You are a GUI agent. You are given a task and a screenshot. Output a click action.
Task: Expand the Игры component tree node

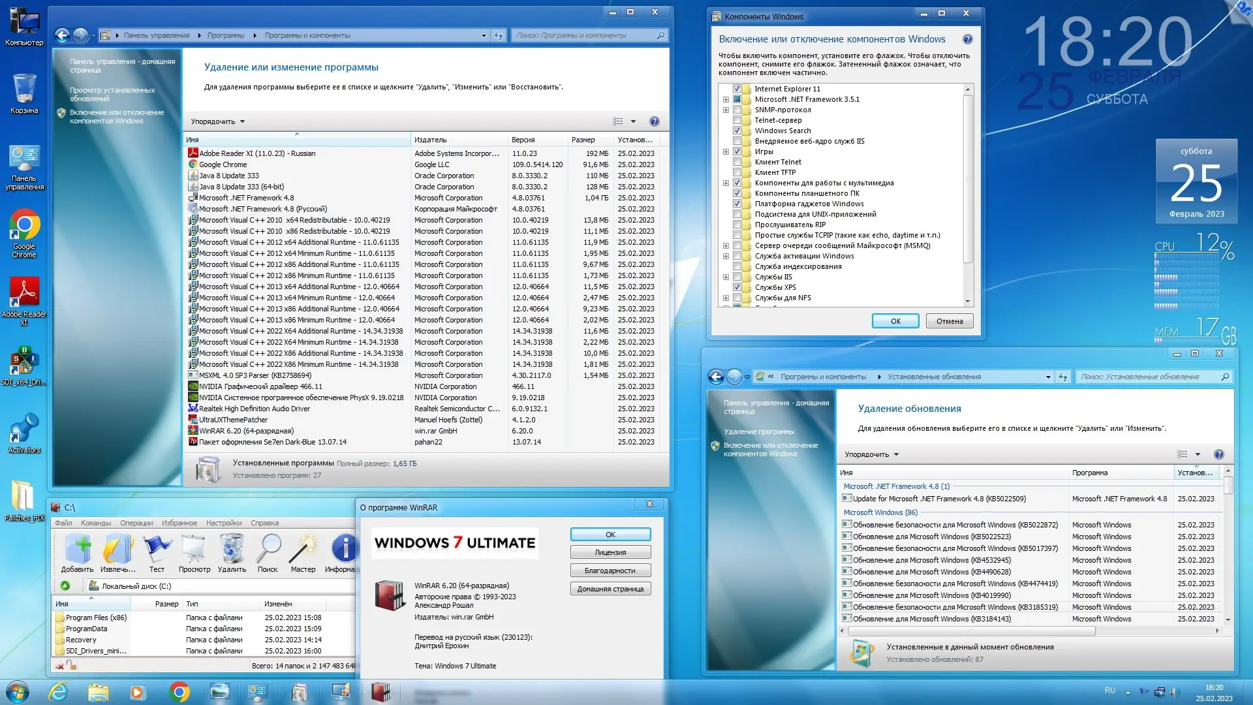[x=726, y=151]
